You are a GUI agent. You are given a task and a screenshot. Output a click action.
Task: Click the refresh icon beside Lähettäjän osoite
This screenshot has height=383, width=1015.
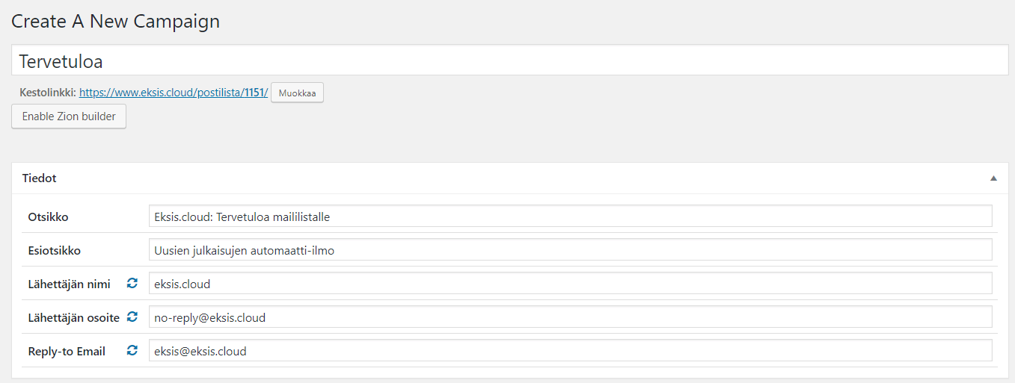[x=132, y=317]
